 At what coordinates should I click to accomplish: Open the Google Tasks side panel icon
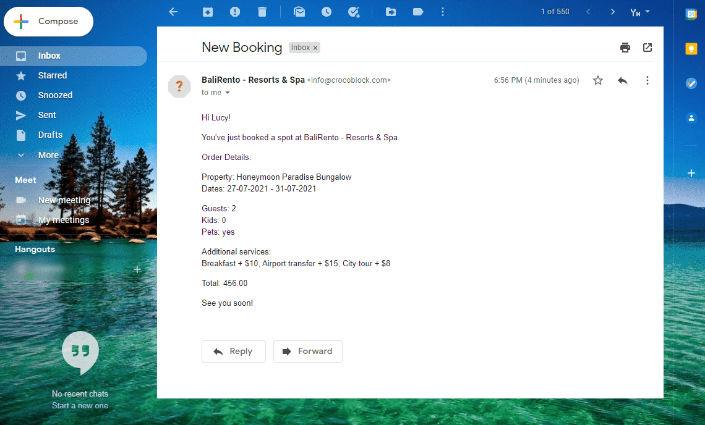[691, 83]
